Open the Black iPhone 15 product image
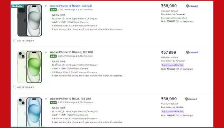 click(x=29, y=20)
